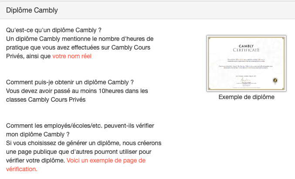The image size is (295, 179).
Task: Click 'une page publique que d'autres' text line
Action: [x=76, y=152]
